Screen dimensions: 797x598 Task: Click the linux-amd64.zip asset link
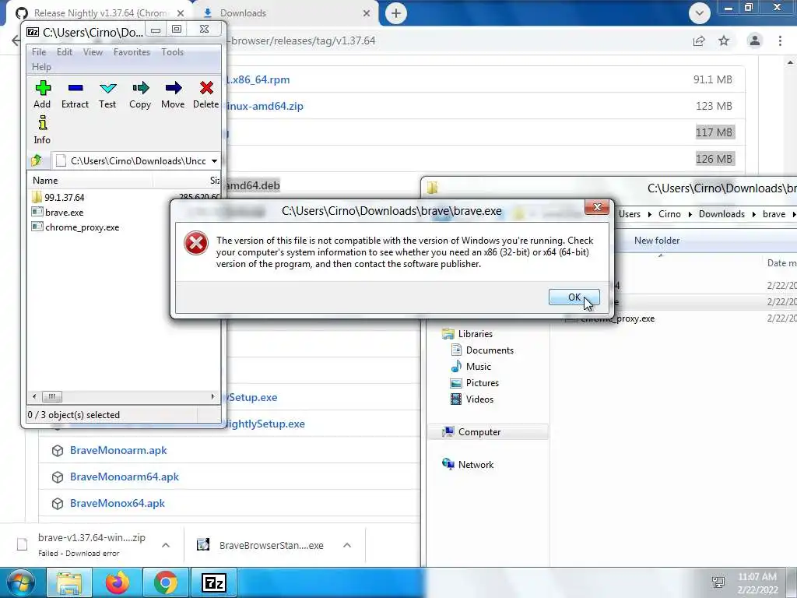(x=265, y=106)
